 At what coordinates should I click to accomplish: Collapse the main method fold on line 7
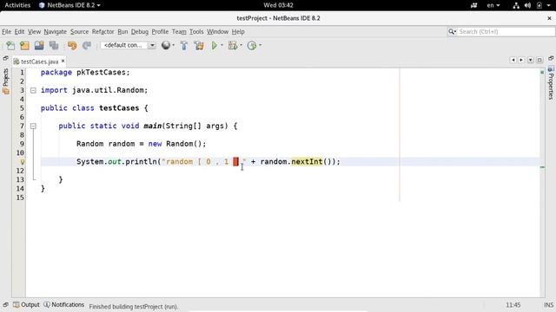[33, 126]
